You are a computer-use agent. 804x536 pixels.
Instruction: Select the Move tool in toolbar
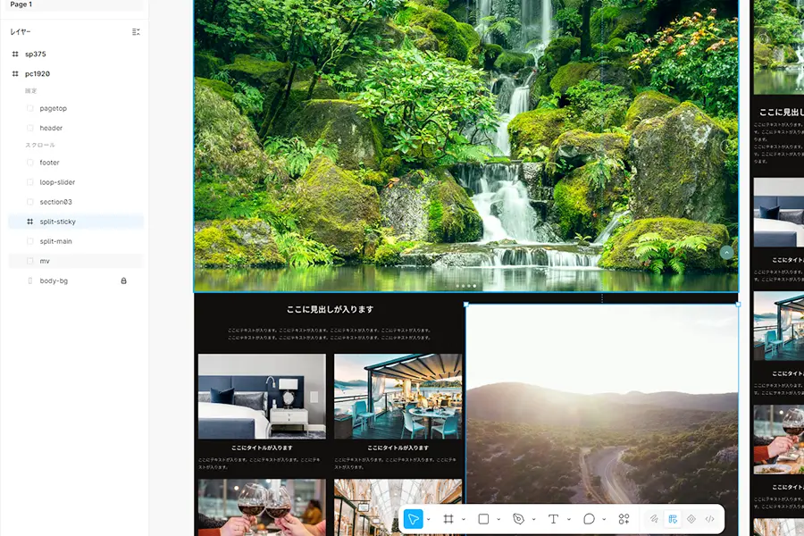pyautogui.click(x=414, y=519)
